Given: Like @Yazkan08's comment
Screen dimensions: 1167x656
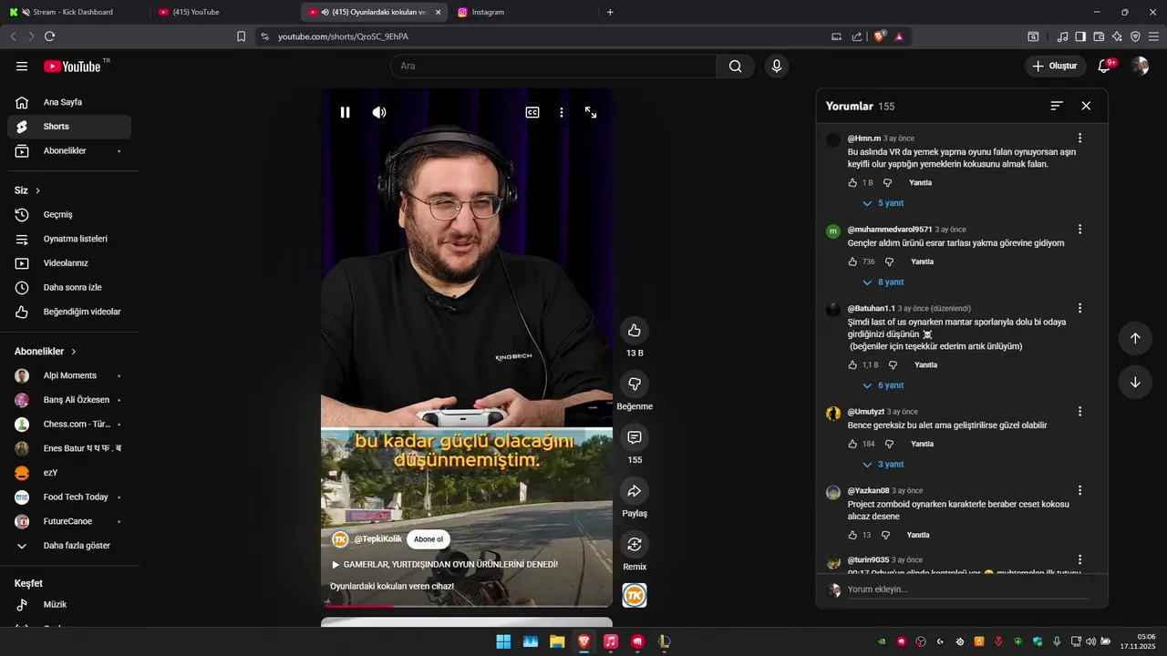Looking at the screenshot, I should [x=852, y=535].
